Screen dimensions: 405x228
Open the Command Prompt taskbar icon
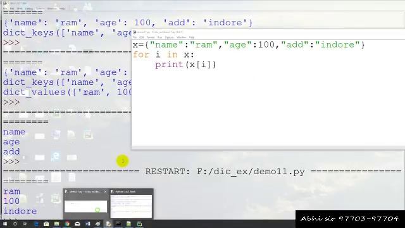[x=118, y=224]
